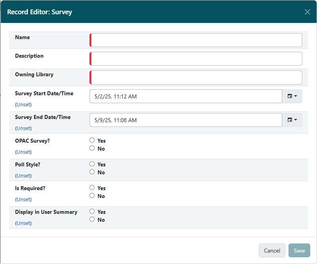
Task: Cancel editing the survey
Action: pos(272,250)
